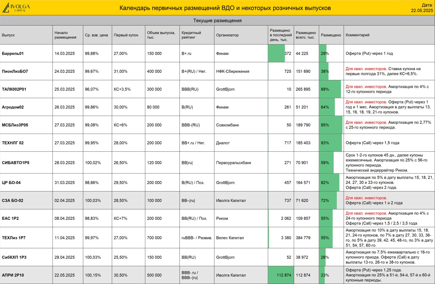Click the last-day placement value 2 062
The height and width of the screenshot is (284, 435).
tap(286, 218)
